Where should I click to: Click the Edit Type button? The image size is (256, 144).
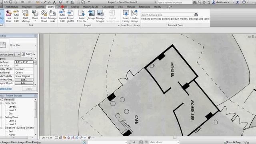[x=28, y=54]
